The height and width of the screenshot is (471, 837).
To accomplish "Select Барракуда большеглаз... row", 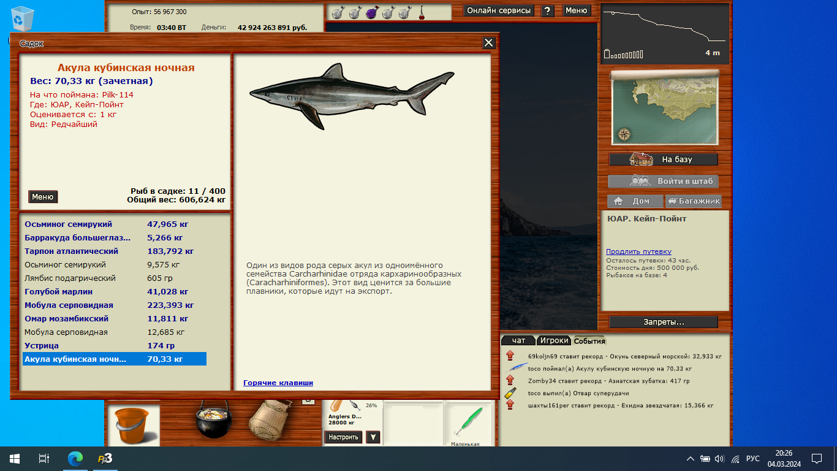I will click(x=115, y=238).
